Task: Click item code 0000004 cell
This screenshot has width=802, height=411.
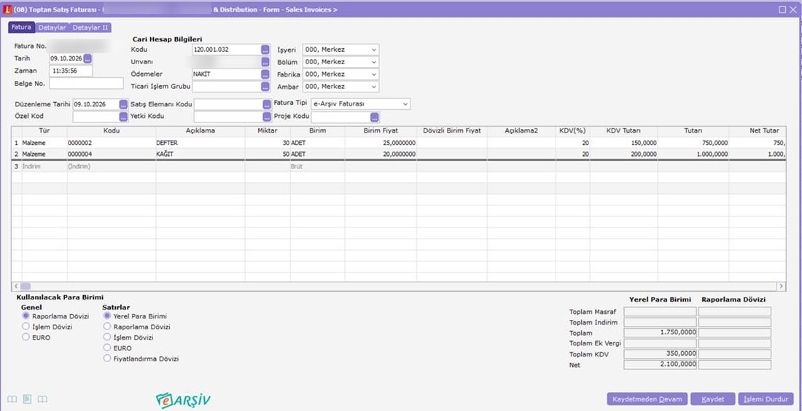Action: pos(112,154)
